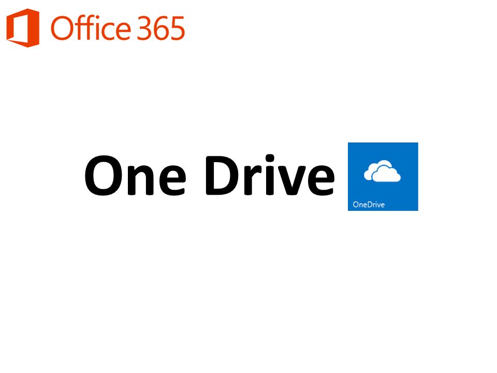Click the digit 5 in 365

point(178,28)
